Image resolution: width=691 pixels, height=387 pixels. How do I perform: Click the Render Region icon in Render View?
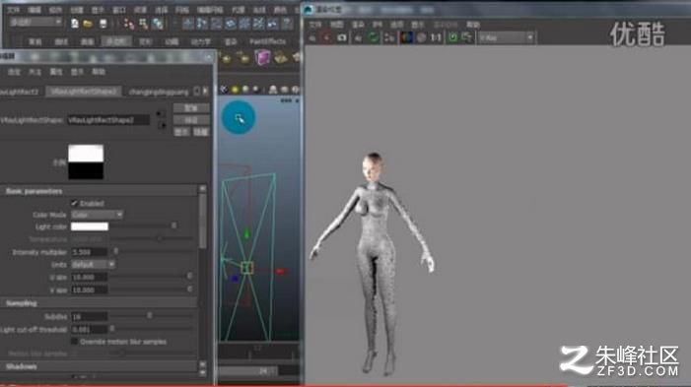pyautogui.click(x=326, y=38)
